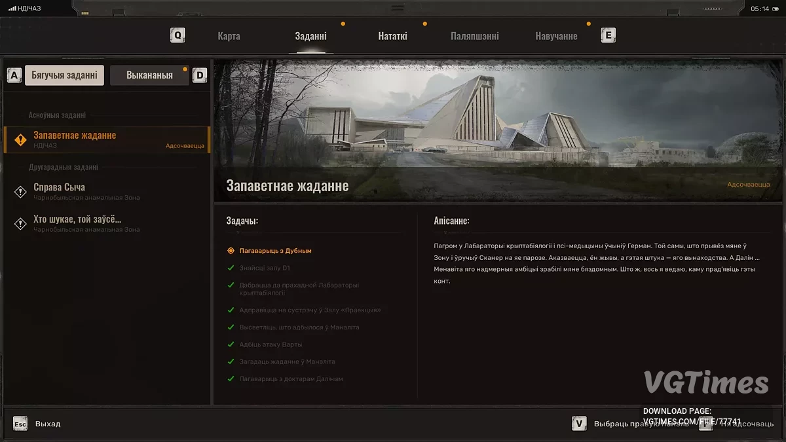Click the checkmark beside completed objective «Знайсці залу D1»
The image size is (786, 442).
pyautogui.click(x=231, y=267)
